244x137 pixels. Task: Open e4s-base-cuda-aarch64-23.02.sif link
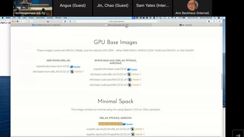point(108,80)
